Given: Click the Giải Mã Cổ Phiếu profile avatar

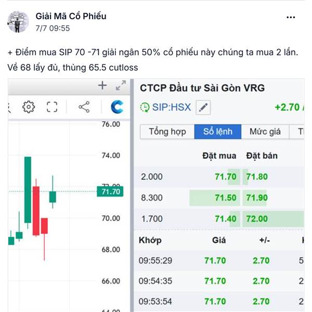Looking at the screenshot, I should click(18, 22).
